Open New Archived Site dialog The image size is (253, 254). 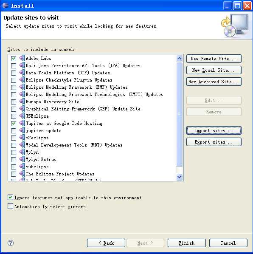pyautogui.click(x=214, y=82)
